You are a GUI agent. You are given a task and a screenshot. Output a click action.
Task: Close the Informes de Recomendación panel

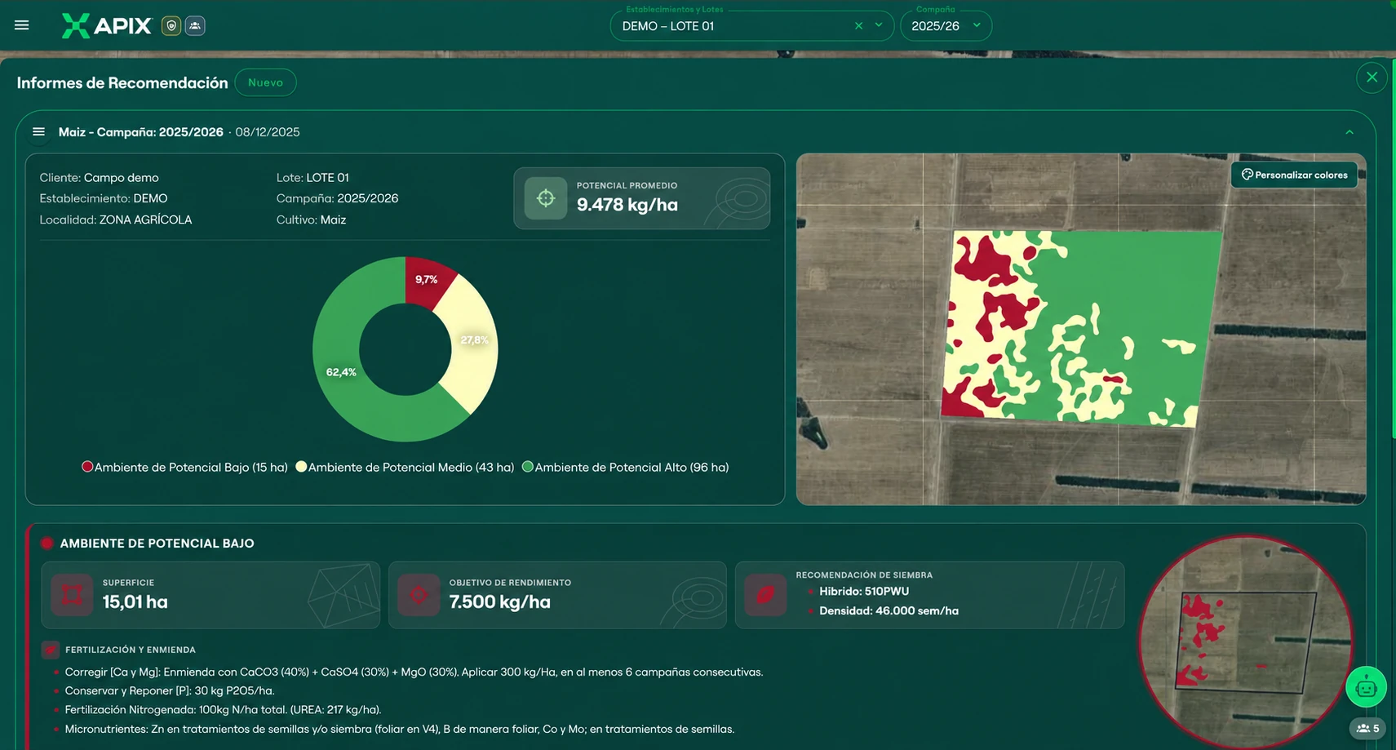[x=1372, y=78]
